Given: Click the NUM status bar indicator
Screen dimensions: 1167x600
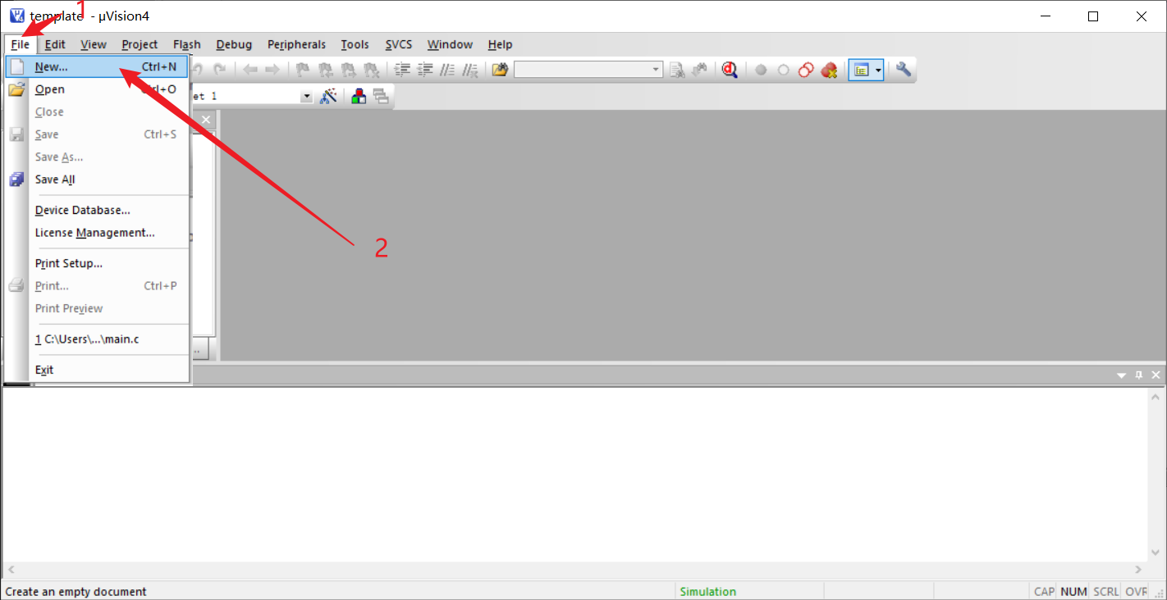Looking at the screenshot, I should click(x=1073, y=592).
